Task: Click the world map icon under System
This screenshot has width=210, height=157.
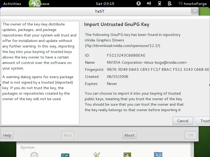Action: [x=65, y=155]
